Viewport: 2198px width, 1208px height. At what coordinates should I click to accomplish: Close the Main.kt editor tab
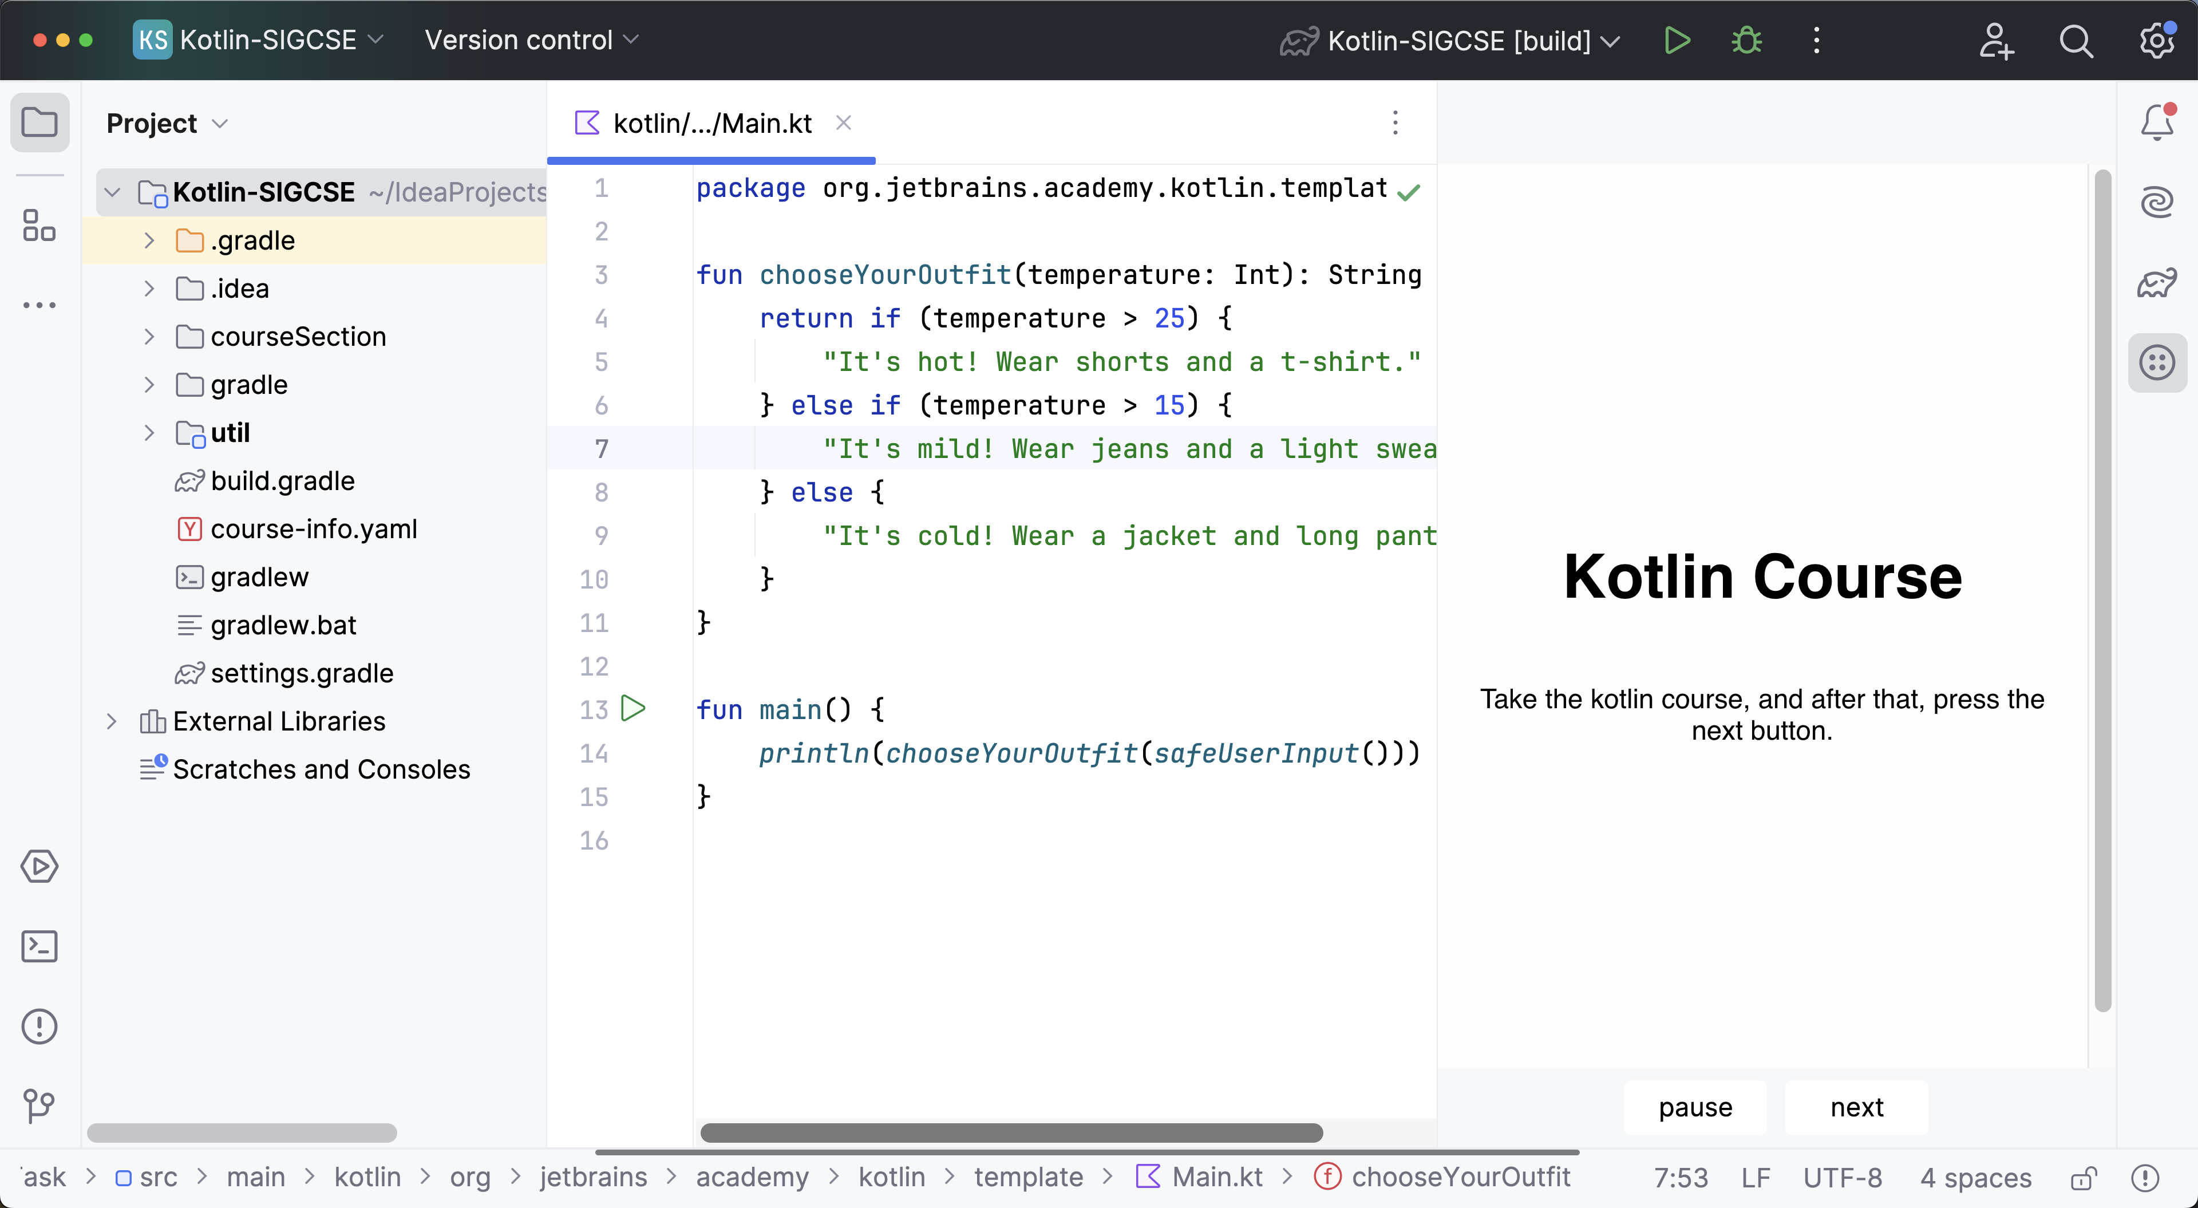[843, 123]
